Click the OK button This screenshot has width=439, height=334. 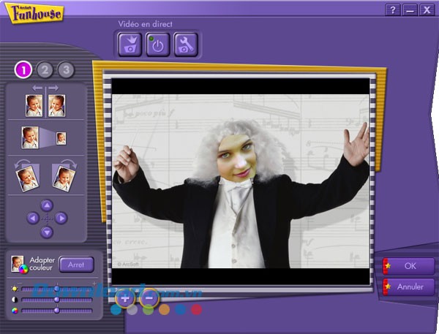point(409,266)
